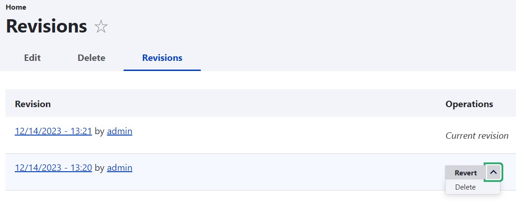Open the Edit tab
This screenshot has width=516, height=201.
32,58
